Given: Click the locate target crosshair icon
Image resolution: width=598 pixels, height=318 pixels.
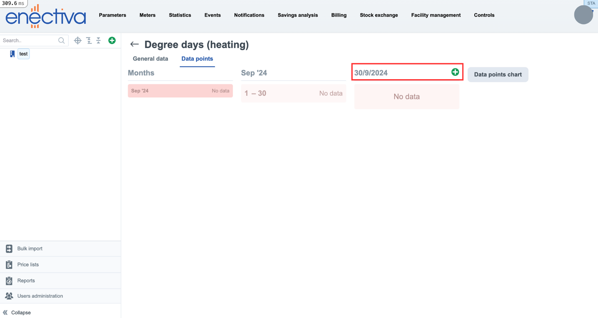Looking at the screenshot, I should (x=78, y=41).
